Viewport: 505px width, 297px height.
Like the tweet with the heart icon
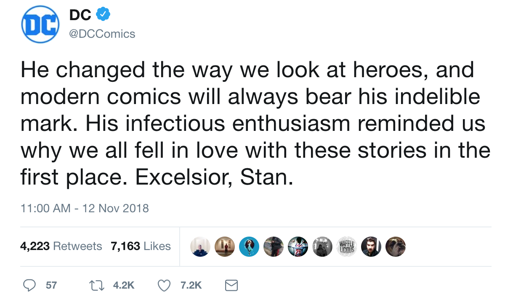(x=163, y=285)
